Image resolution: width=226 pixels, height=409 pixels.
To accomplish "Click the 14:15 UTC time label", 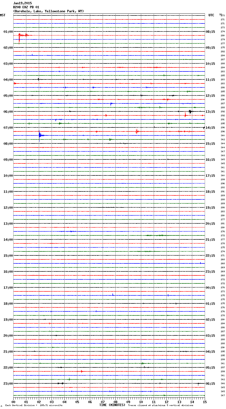I will click(210, 128).
